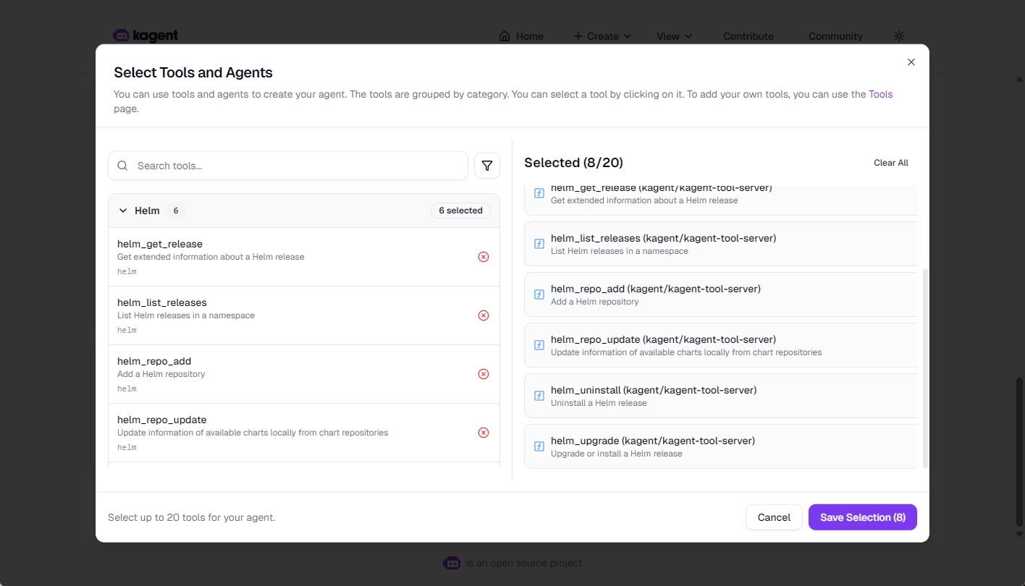Click the search magnifier icon
Screen dimensions: 1025x586
(x=122, y=166)
